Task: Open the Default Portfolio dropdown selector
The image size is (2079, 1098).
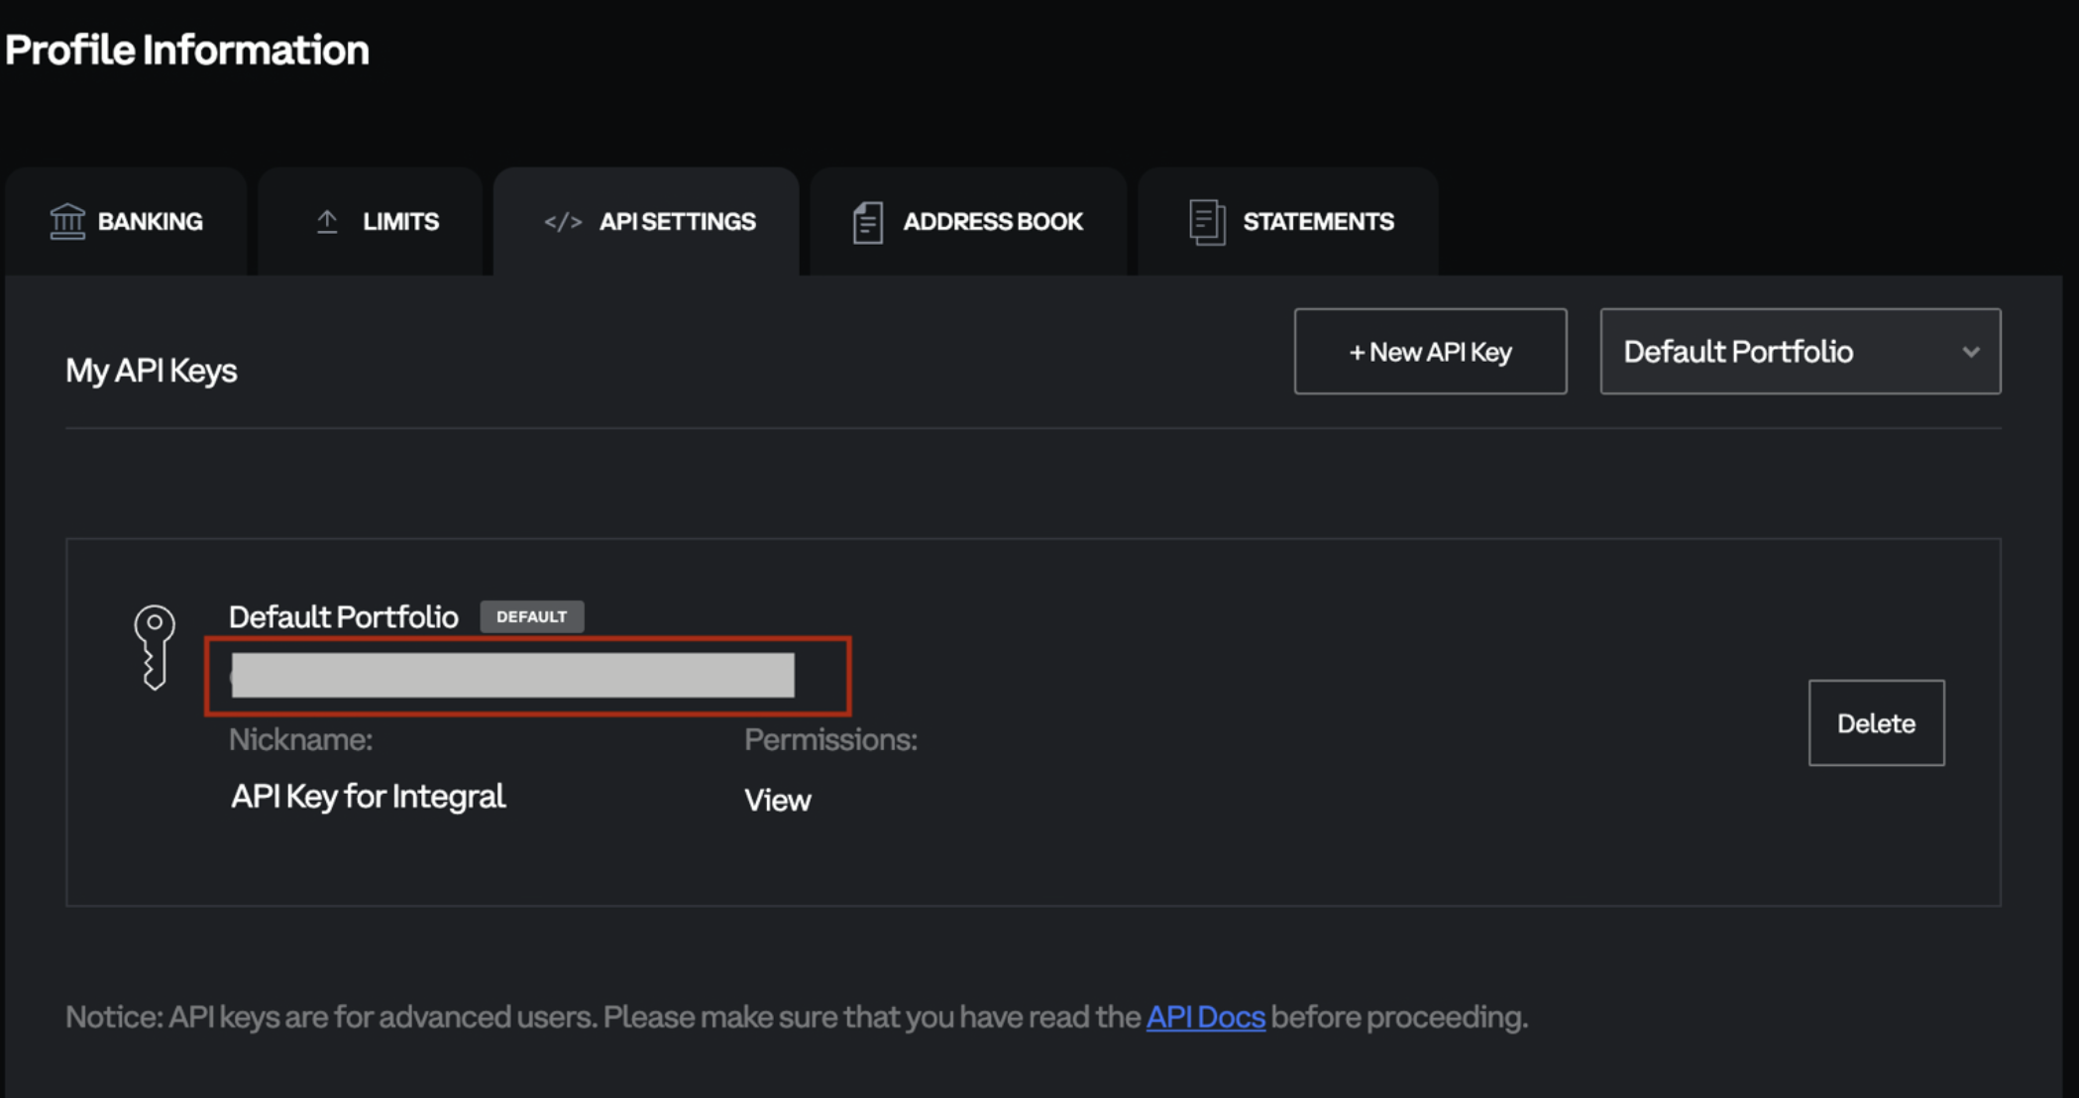Action: (1799, 352)
